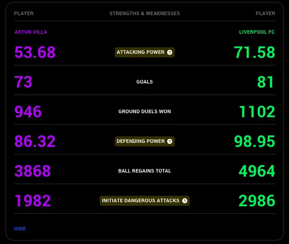This screenshot has height=244, width=289.
Task: Click the STRENGTHS & WEAKNESSES header
Action: point(144,14)
